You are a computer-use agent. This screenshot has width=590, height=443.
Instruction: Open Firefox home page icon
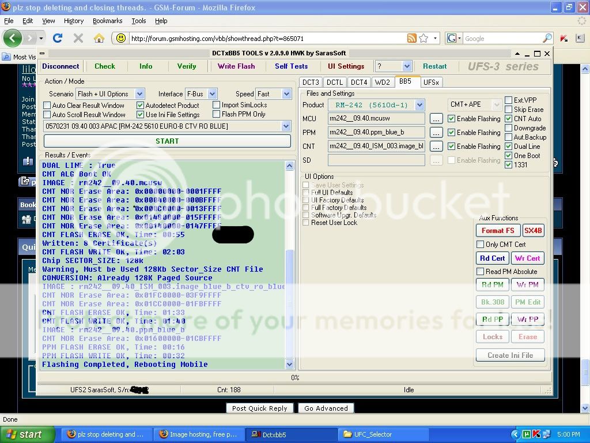99,38
